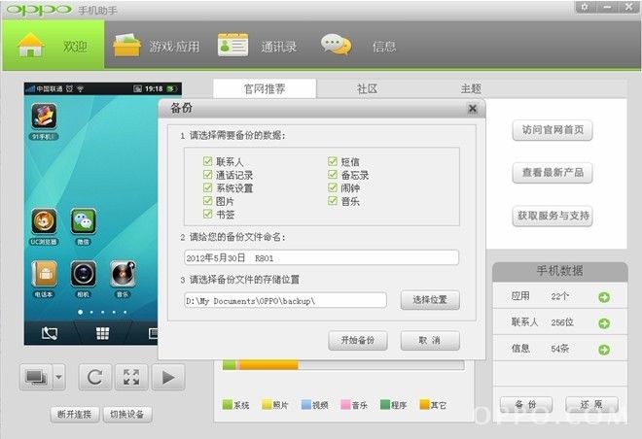
Task: Click the 系统 green legend swatch
Action: click(x=228, y=405)
